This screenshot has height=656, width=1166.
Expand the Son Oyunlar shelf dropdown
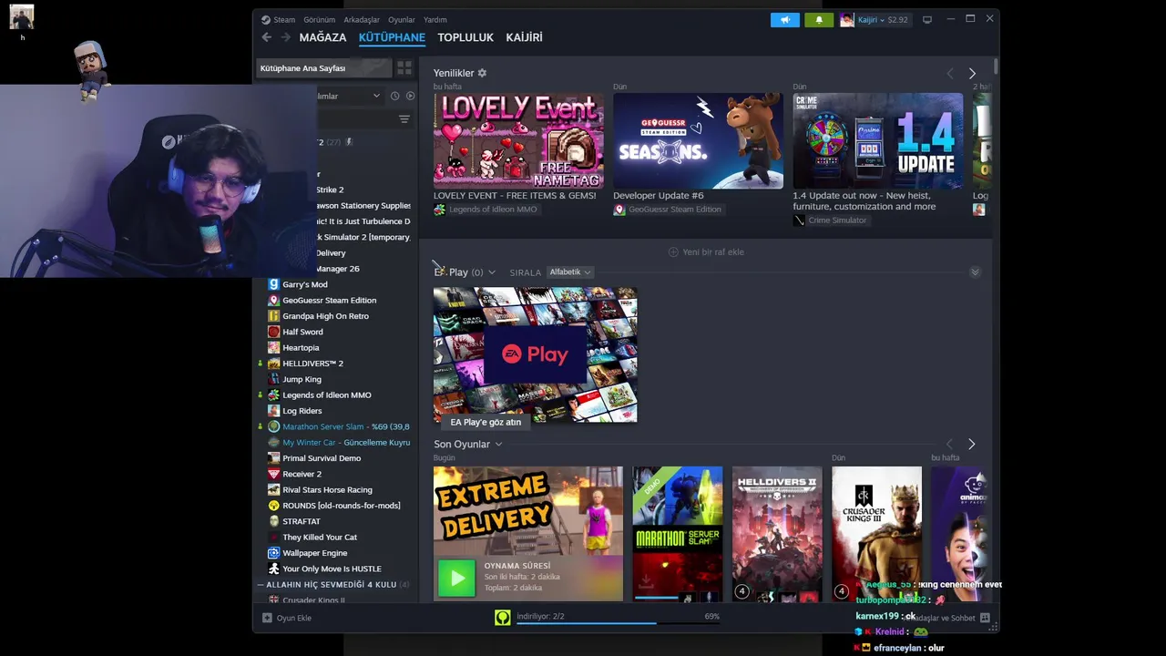pos(498,445)
